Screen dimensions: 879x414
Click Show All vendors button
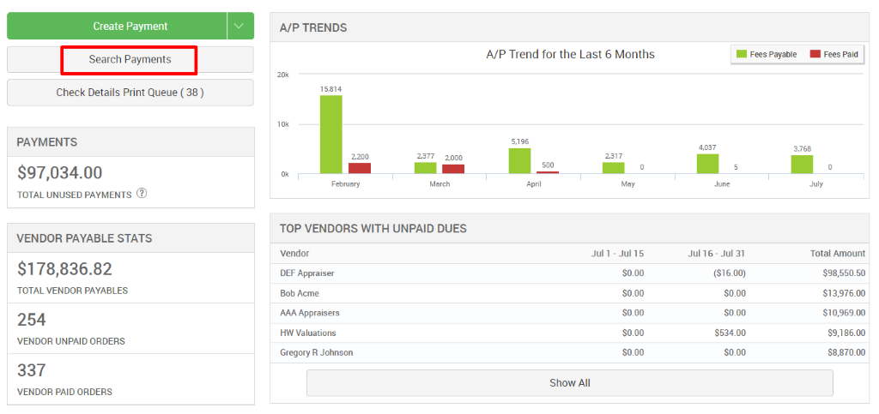pyautogui.click(x=569, y=383)
